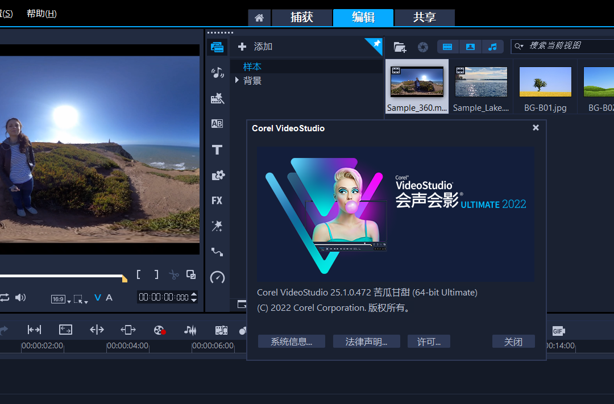This screenshot has height=404, width=614.
Task: Toggle show videos filter
Action: (x=447, y=47)
